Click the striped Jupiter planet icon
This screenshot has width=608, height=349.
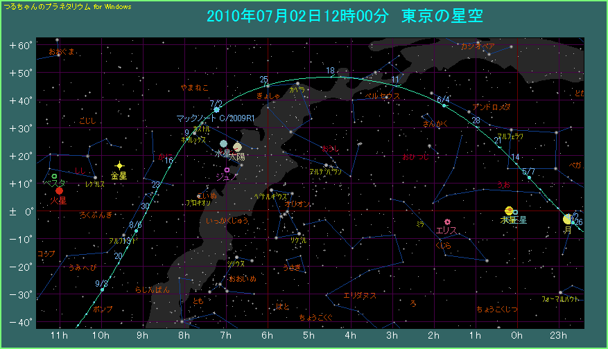point(509,211)
